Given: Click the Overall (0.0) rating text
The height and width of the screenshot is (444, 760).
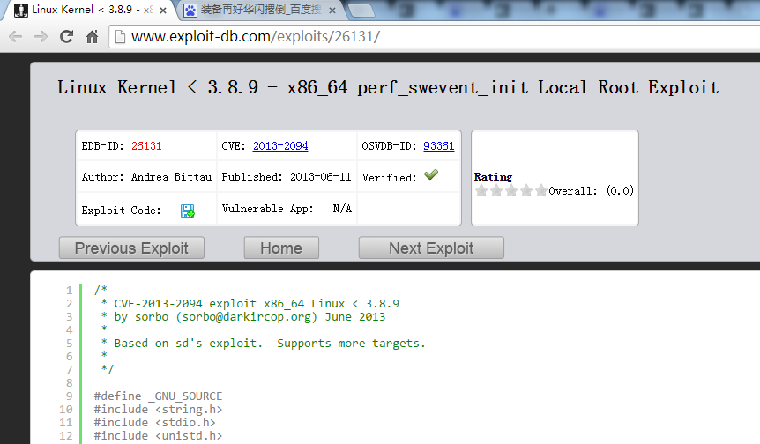Looking at the screenshot, I should click(x=591, y=191).
